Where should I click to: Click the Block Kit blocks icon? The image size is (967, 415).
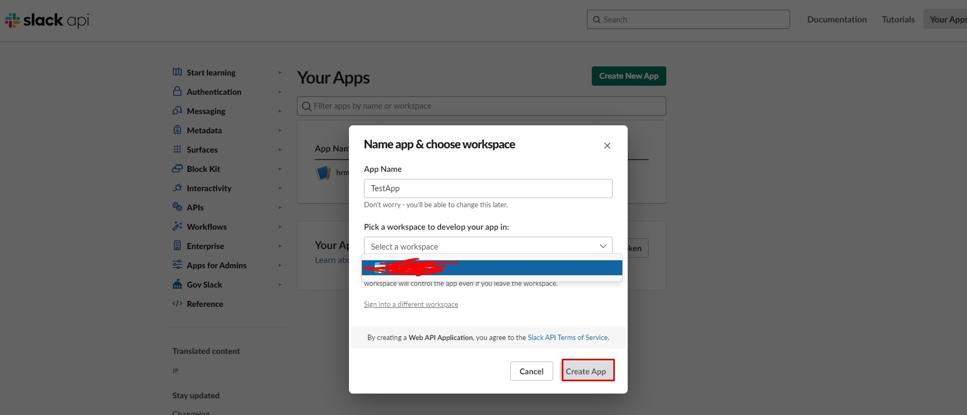pyautogui.click(x=177, y=169)
